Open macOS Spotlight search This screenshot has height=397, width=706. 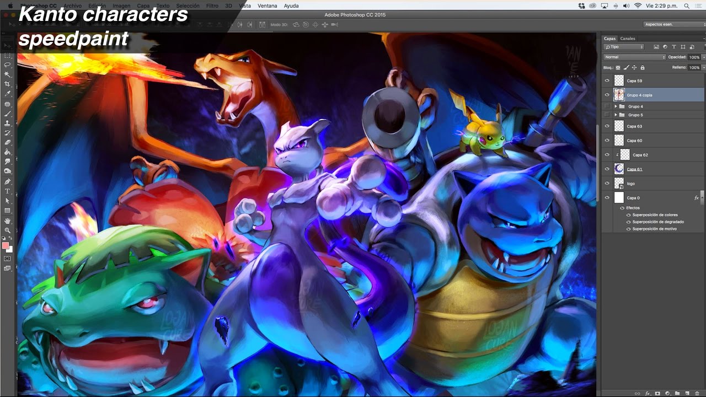click(688, 6)
